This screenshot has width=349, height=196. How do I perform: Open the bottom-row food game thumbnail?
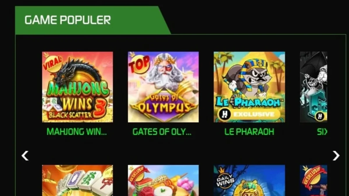click(163, 180)
